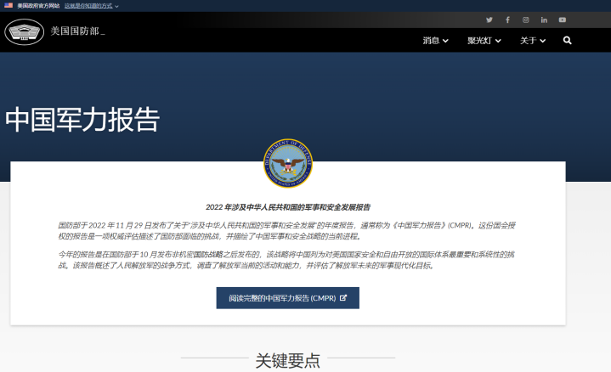Click the US flag icon
The image size is (611, 372).
point(8,5)
